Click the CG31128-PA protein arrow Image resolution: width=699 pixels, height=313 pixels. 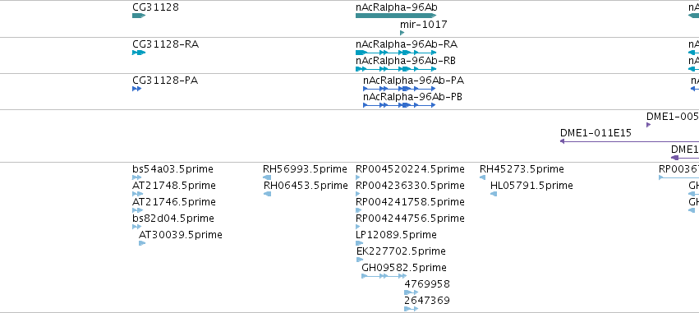[137, 89]
